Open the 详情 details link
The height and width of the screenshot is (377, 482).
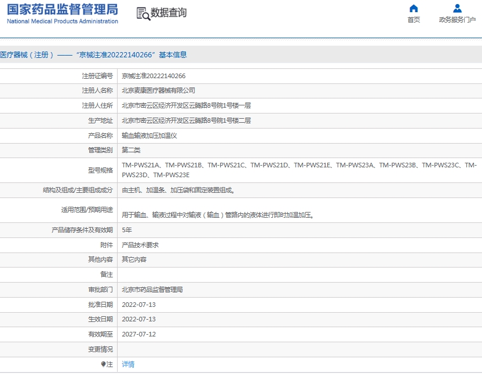pyautogui.click(x=128, y=364)
